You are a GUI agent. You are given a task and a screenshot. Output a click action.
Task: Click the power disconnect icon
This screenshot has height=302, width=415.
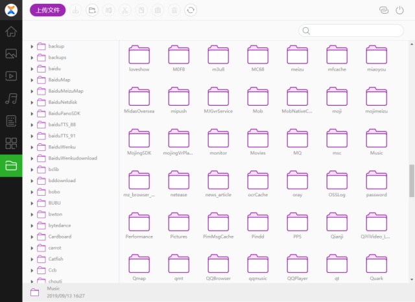(399, 10)
